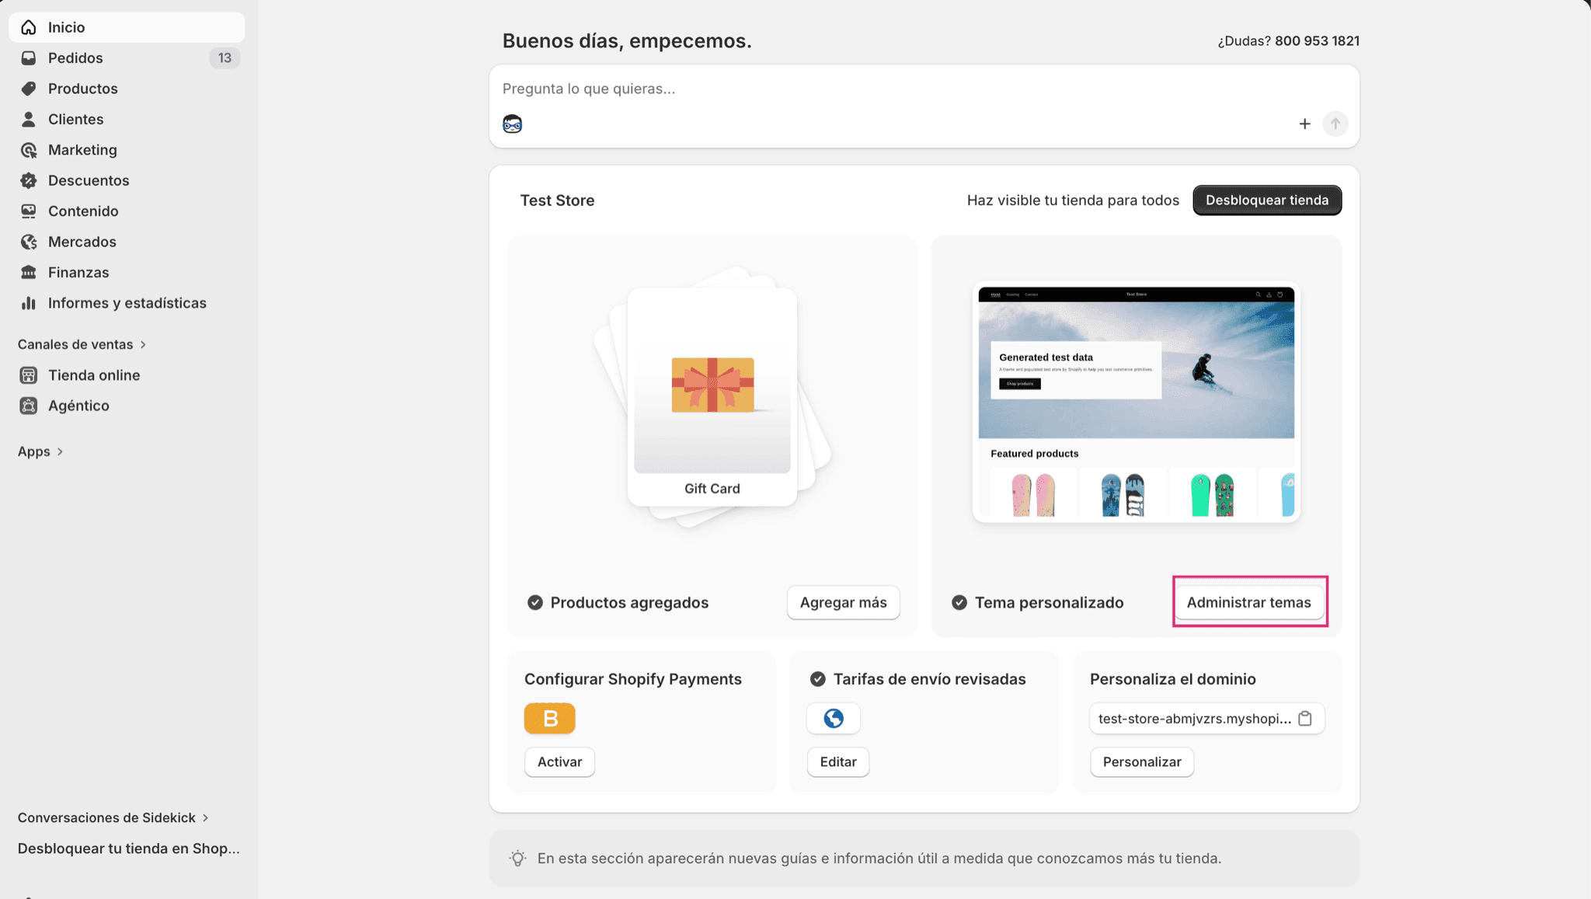This screenshot has width=1591, height=899.
Task: Focus the Pregunta lo que quieras field
Action: tap(924, 89)
